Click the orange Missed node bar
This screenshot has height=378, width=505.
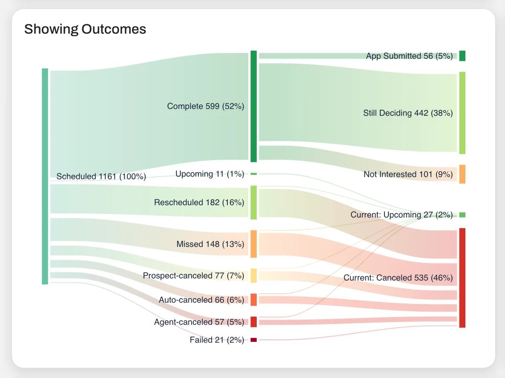tap(253, 244)
